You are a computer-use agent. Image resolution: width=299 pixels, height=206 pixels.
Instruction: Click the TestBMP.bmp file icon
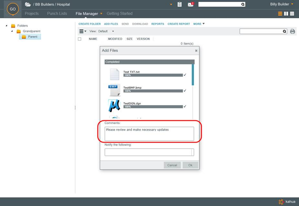coord(114,90)
